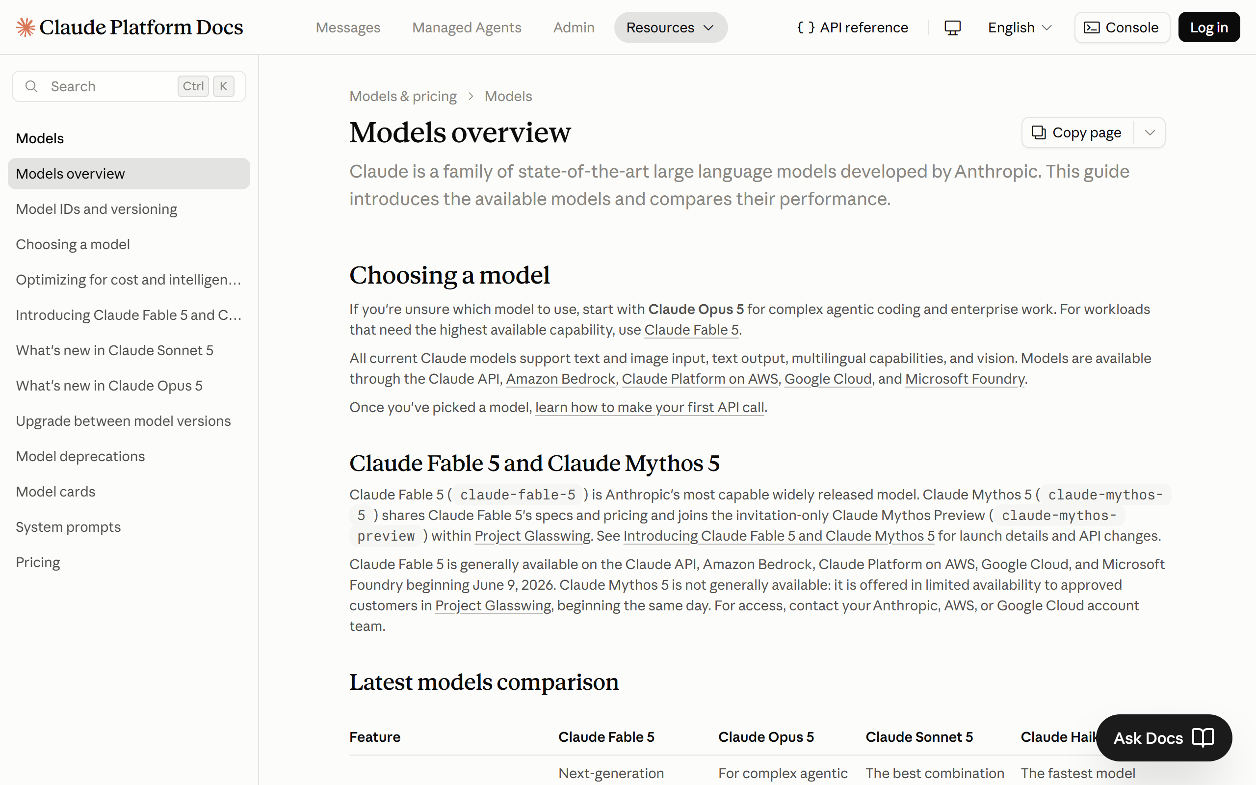Follow the Claude Fable 5 link
The width and height of the screenshot is (1256, 785).
(x=691, y=330)
